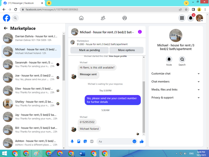Mute this conversation bell icon
The image size is (209, 157).
click(x=169, y=59)
